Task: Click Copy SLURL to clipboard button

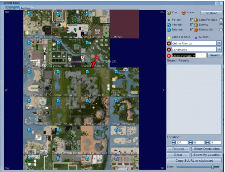Action: (194, 161)
